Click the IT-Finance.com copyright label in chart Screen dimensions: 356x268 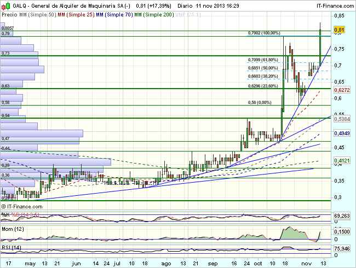tap(22, 207)
